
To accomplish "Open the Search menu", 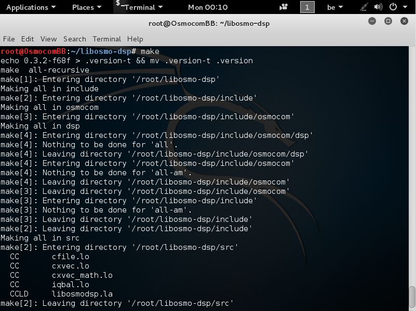I will (x=75, y=39).
